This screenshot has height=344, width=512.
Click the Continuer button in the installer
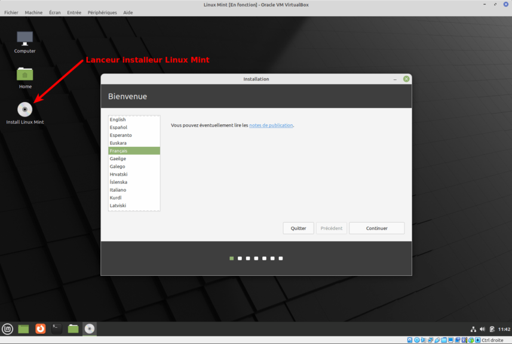pyautogui.click(x=376, y=228)
